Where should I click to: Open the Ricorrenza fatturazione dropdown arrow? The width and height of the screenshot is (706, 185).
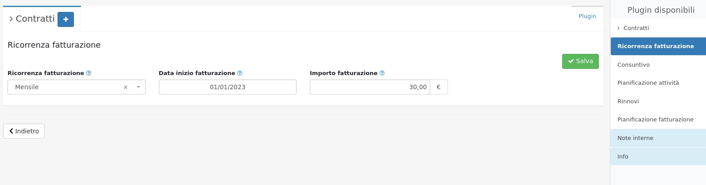(x=139, y=87)
